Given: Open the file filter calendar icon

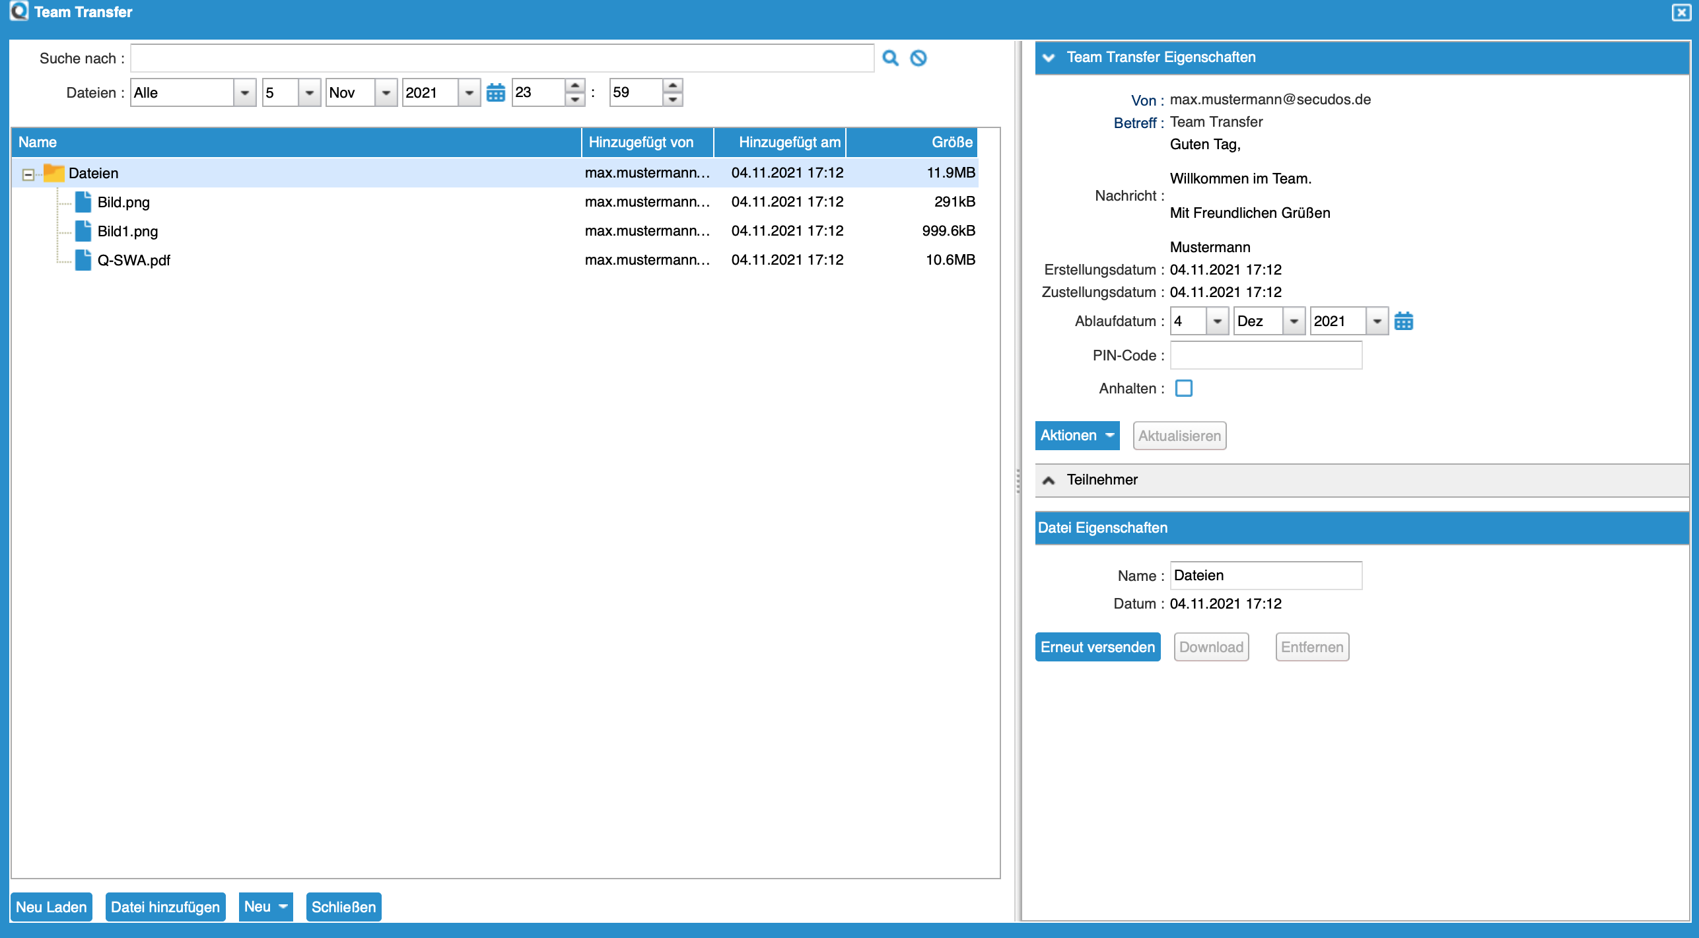Looking at the screenshot, I should (495, 92).
